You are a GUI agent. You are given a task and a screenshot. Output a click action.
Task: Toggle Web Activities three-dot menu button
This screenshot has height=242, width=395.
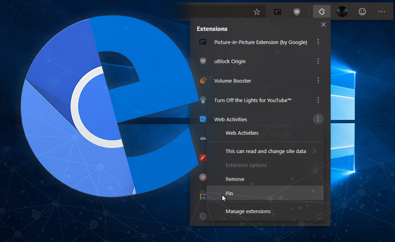(x=318, y=119)
